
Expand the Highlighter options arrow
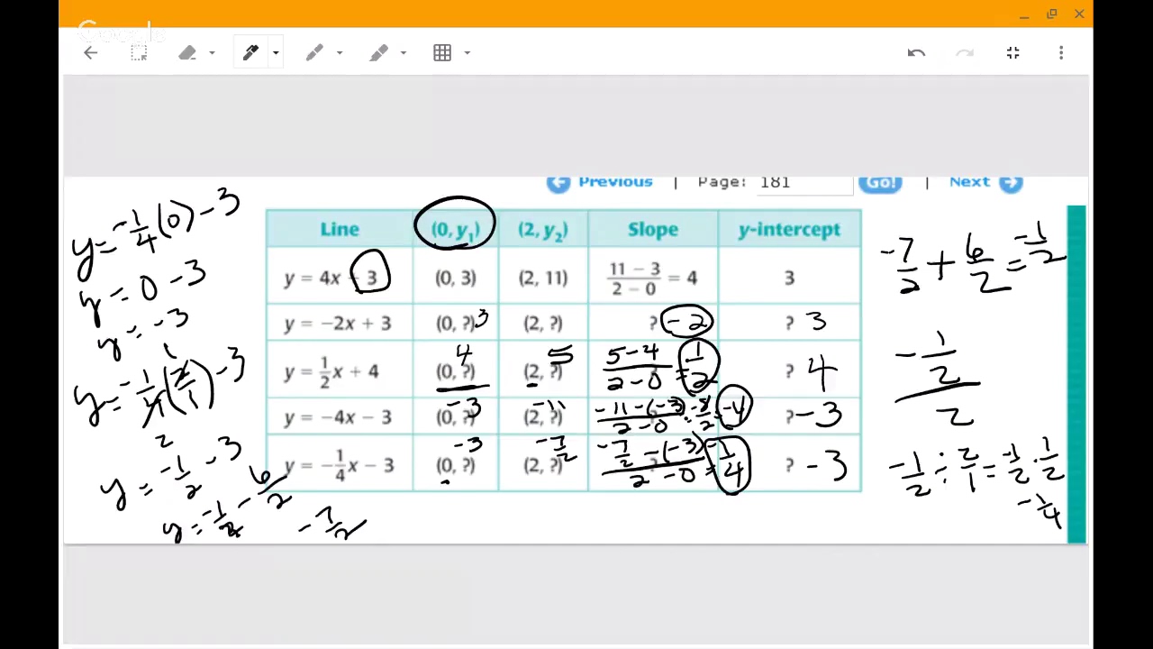coord(403,53)
